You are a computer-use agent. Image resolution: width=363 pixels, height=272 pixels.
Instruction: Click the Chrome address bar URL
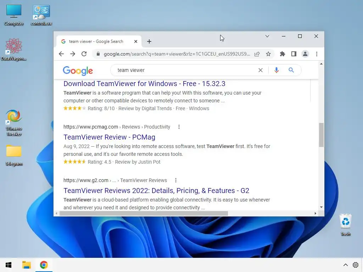click(x=177, y=54)
